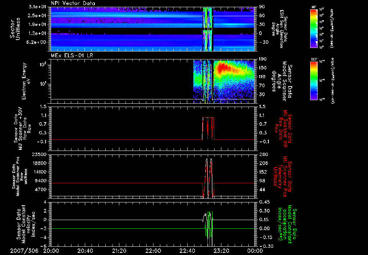The image size is (368, 255).
Task: Click the "ESH Sun Elevation Angle" right axis title
Action: click(279, 29)
